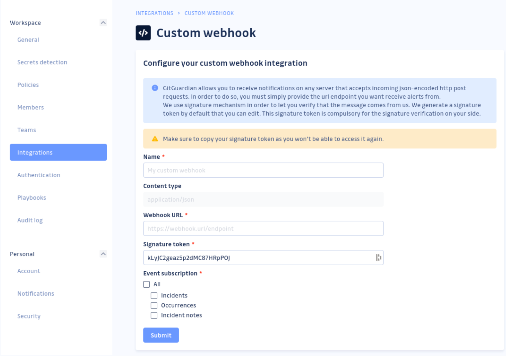Viewport: 506px width, 356px height.
Task: Click the info icon in the blue banner
Action: pyautogui.click(x=154, y=88)
